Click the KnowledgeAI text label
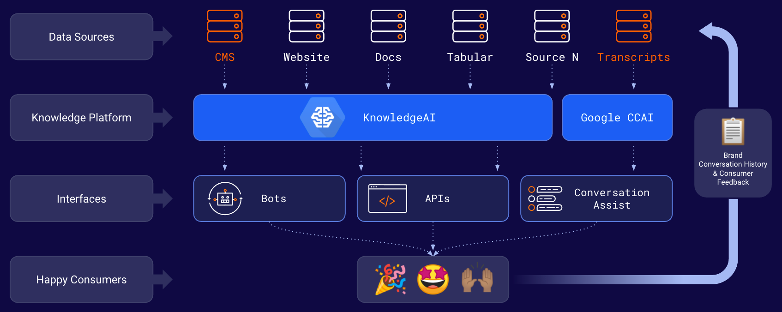The image size is (782, 312). pyautogui.click(x=399, y=118)
